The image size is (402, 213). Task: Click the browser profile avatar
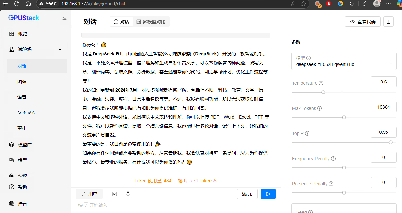coord(377,4)
